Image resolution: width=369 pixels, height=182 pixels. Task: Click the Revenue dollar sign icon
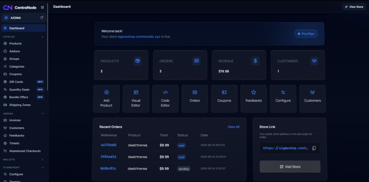(x=255, y=61)
